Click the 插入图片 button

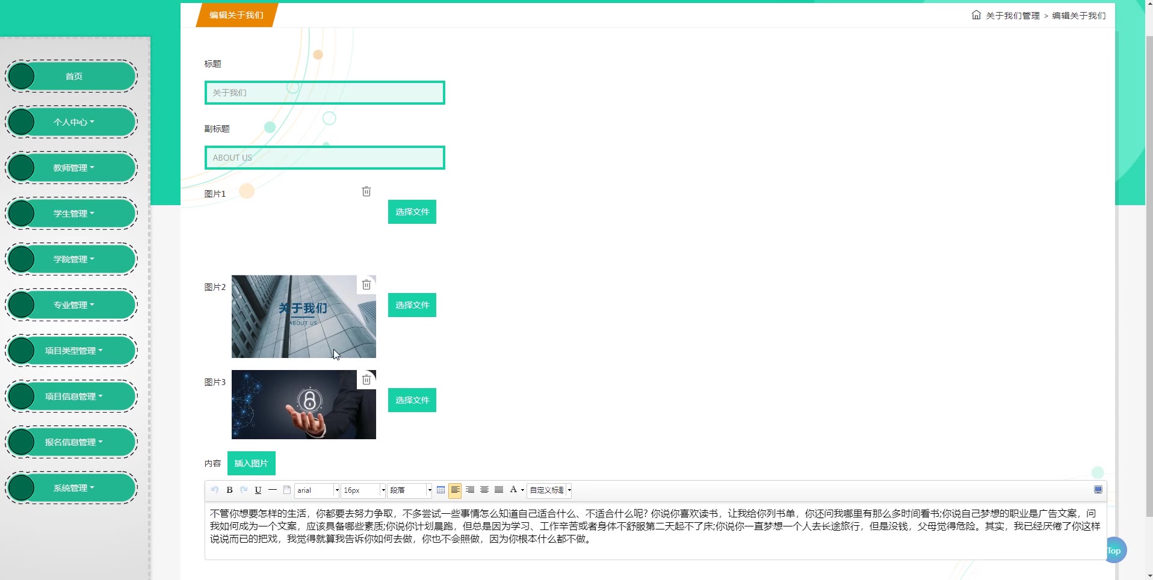pos(252,463)
